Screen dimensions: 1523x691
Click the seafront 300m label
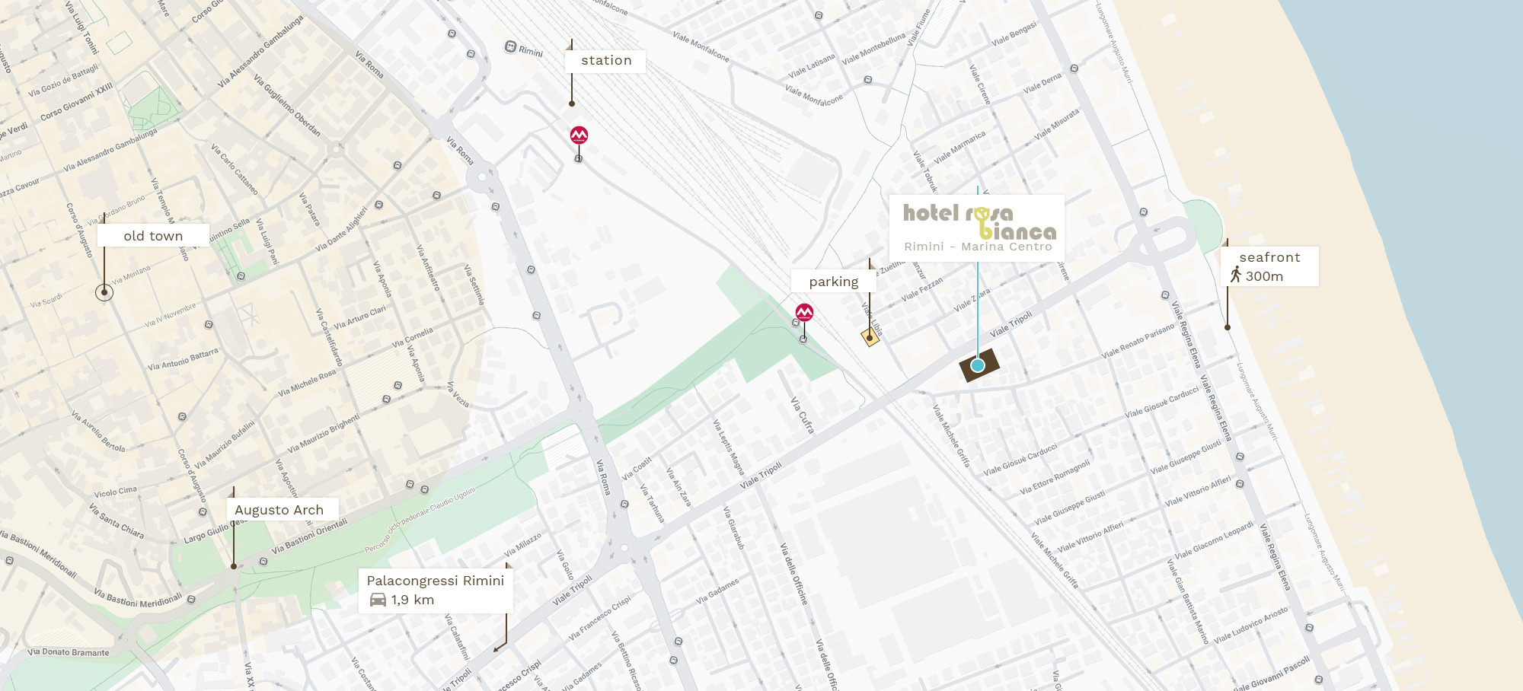(x=1270, y=266)
